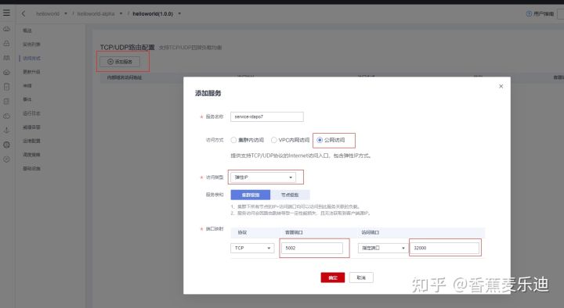Click the service name field service-idapo7
The height and width of the screenshot is (308, 564).
[x=267, y=116]
